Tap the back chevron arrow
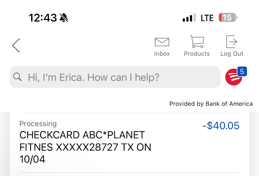The width and height of the screenshot is (259, 176). [x=16, y=46]
